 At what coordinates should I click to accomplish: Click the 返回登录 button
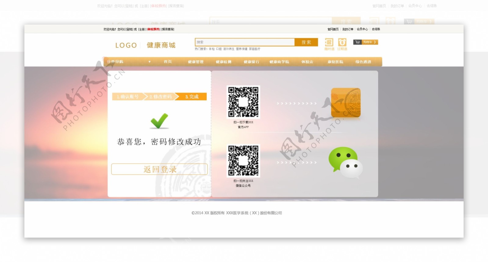pyautogui.click(x=160, y=169)
